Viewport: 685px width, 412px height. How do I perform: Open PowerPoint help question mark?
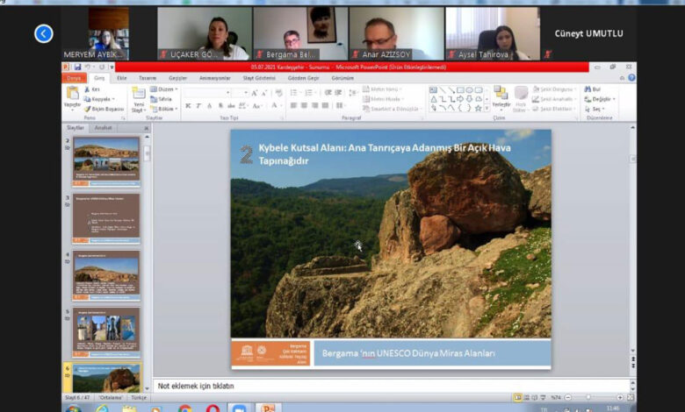631,78
